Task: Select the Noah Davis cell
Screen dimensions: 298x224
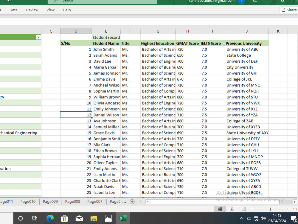Action: click(x=106, y=186)
